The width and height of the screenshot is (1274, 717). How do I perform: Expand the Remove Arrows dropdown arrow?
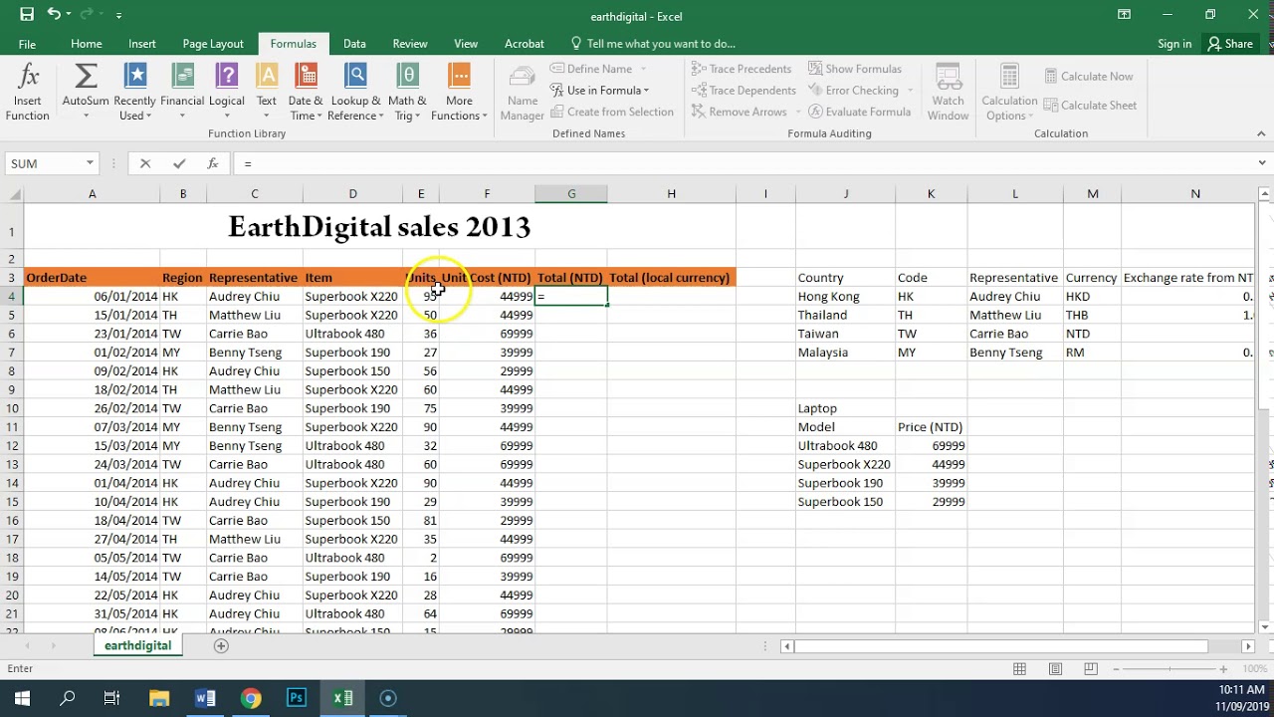click(x=797, y=113)
